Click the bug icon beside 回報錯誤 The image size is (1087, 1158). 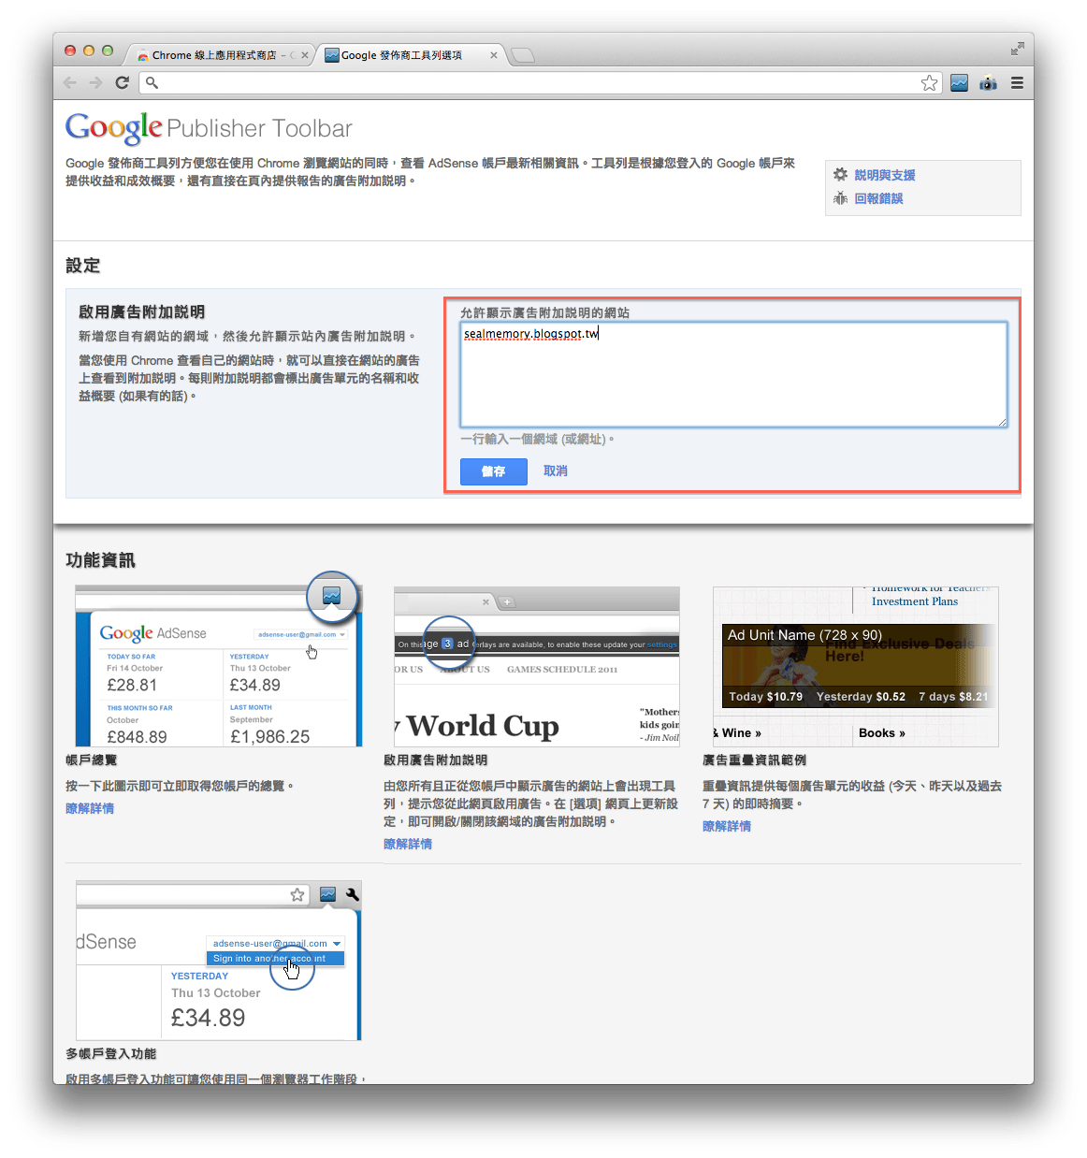coord(841,198)
